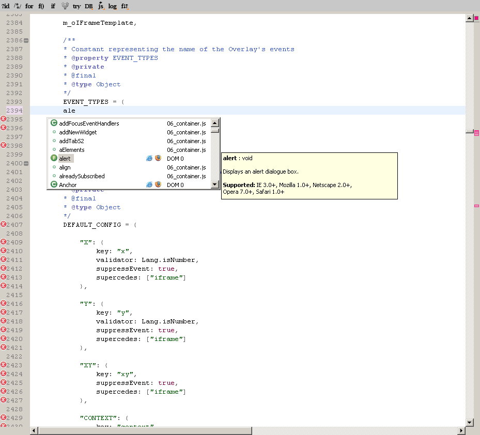The height and width of the screenshot is (435, 480).
Task: Click the block comment /*/ toolbar icon
Action: coord(17,6)
